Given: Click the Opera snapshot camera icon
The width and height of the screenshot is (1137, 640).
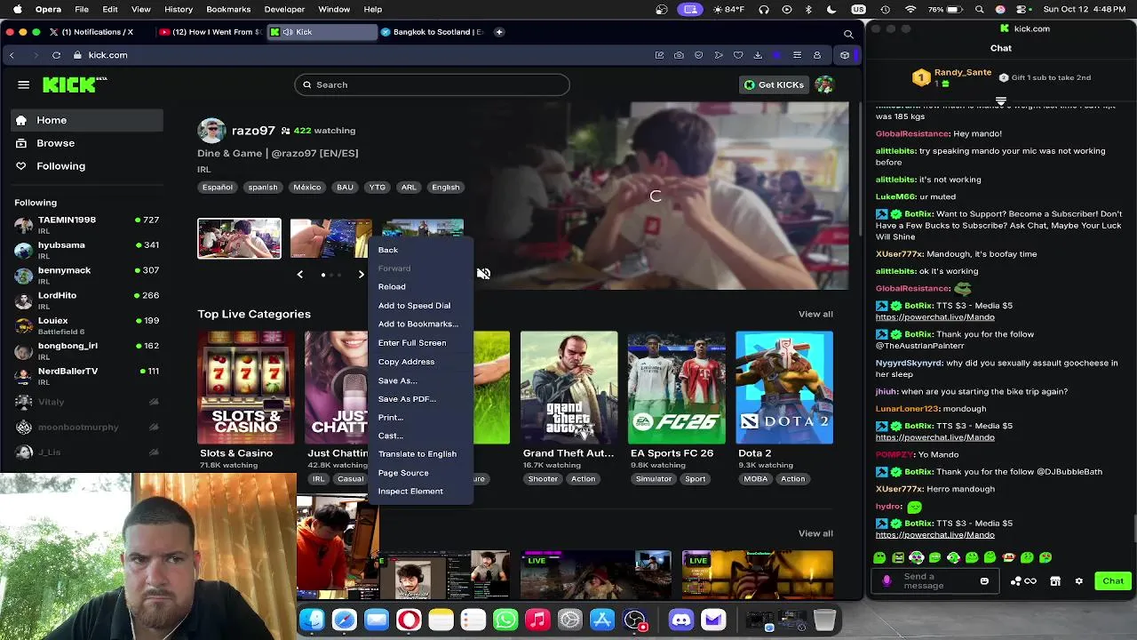Looking at the screenshot, I should point(679,55).
